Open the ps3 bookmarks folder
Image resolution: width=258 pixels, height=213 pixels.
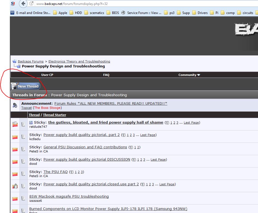click(169, 13)
